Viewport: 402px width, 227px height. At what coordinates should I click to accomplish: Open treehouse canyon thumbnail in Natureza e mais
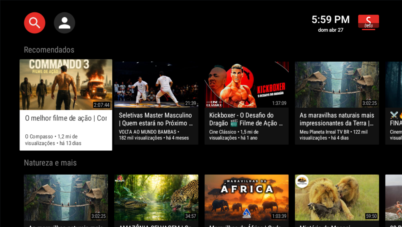pos(66,197)
